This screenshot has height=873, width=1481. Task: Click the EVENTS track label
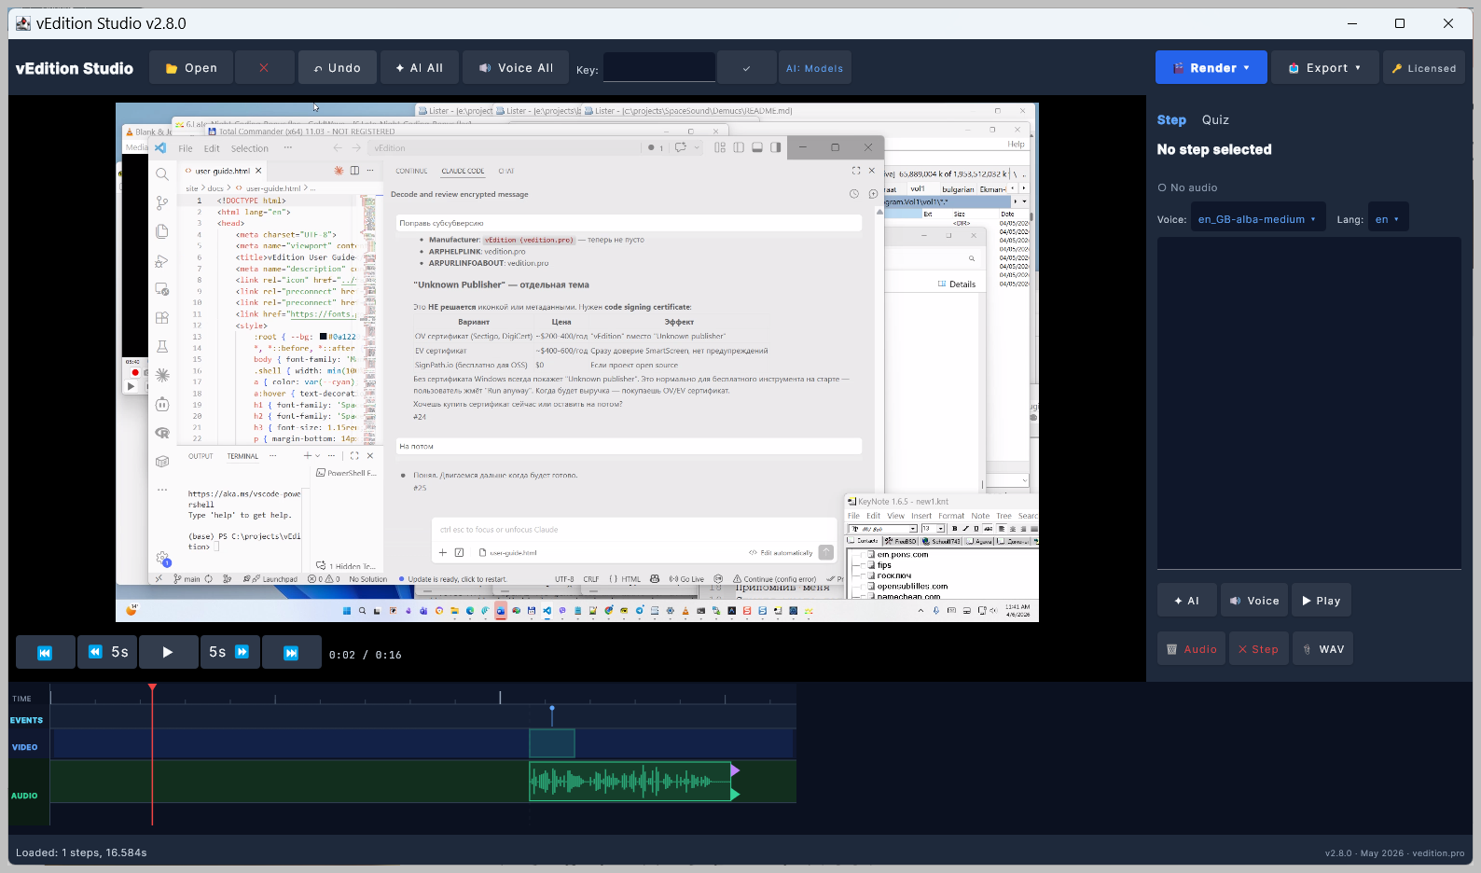pos(27,720)
